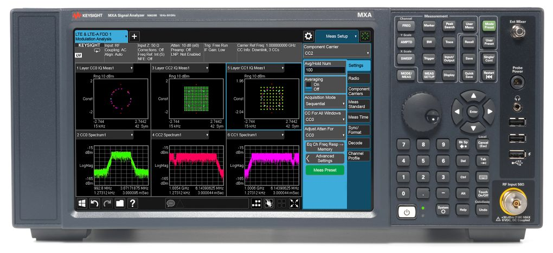Push the Single/Cont sweep key
The height and width of the screenshot is (253, 553).
[488, 58]
